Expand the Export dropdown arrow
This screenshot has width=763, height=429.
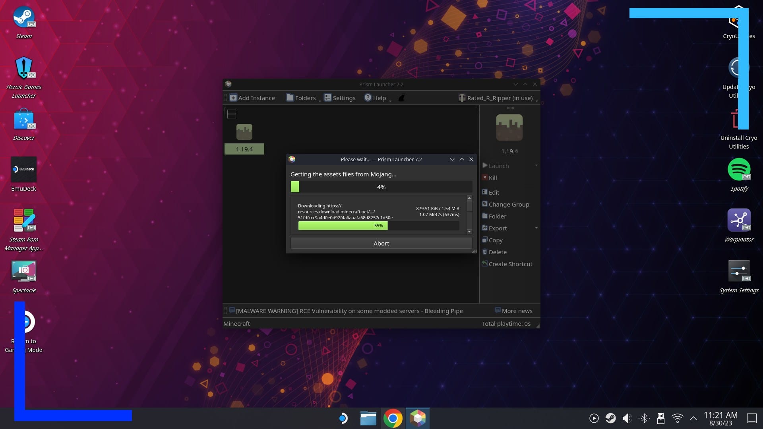(536, 228)
